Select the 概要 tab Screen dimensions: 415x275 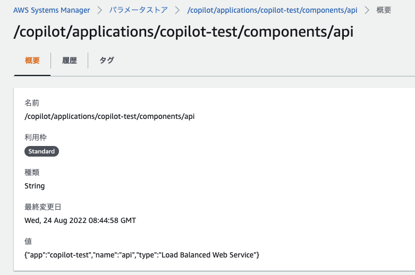32,61
